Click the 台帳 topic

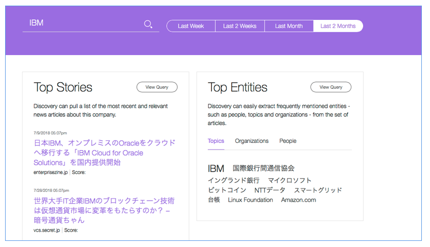[x=213, y=200]
